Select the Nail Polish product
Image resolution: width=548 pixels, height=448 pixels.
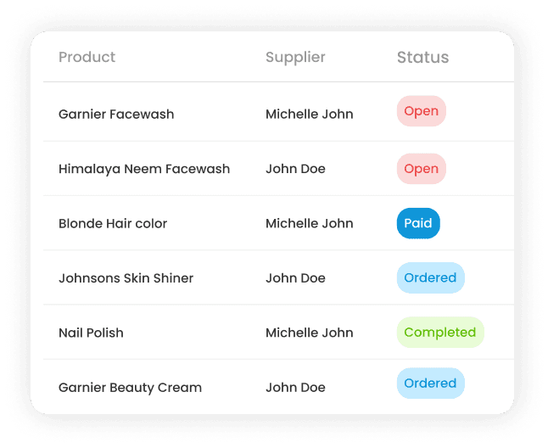coord(91,333)
